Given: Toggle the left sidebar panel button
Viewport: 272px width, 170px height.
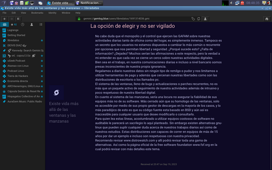Looking at the screenshot, I should (18, 19).
